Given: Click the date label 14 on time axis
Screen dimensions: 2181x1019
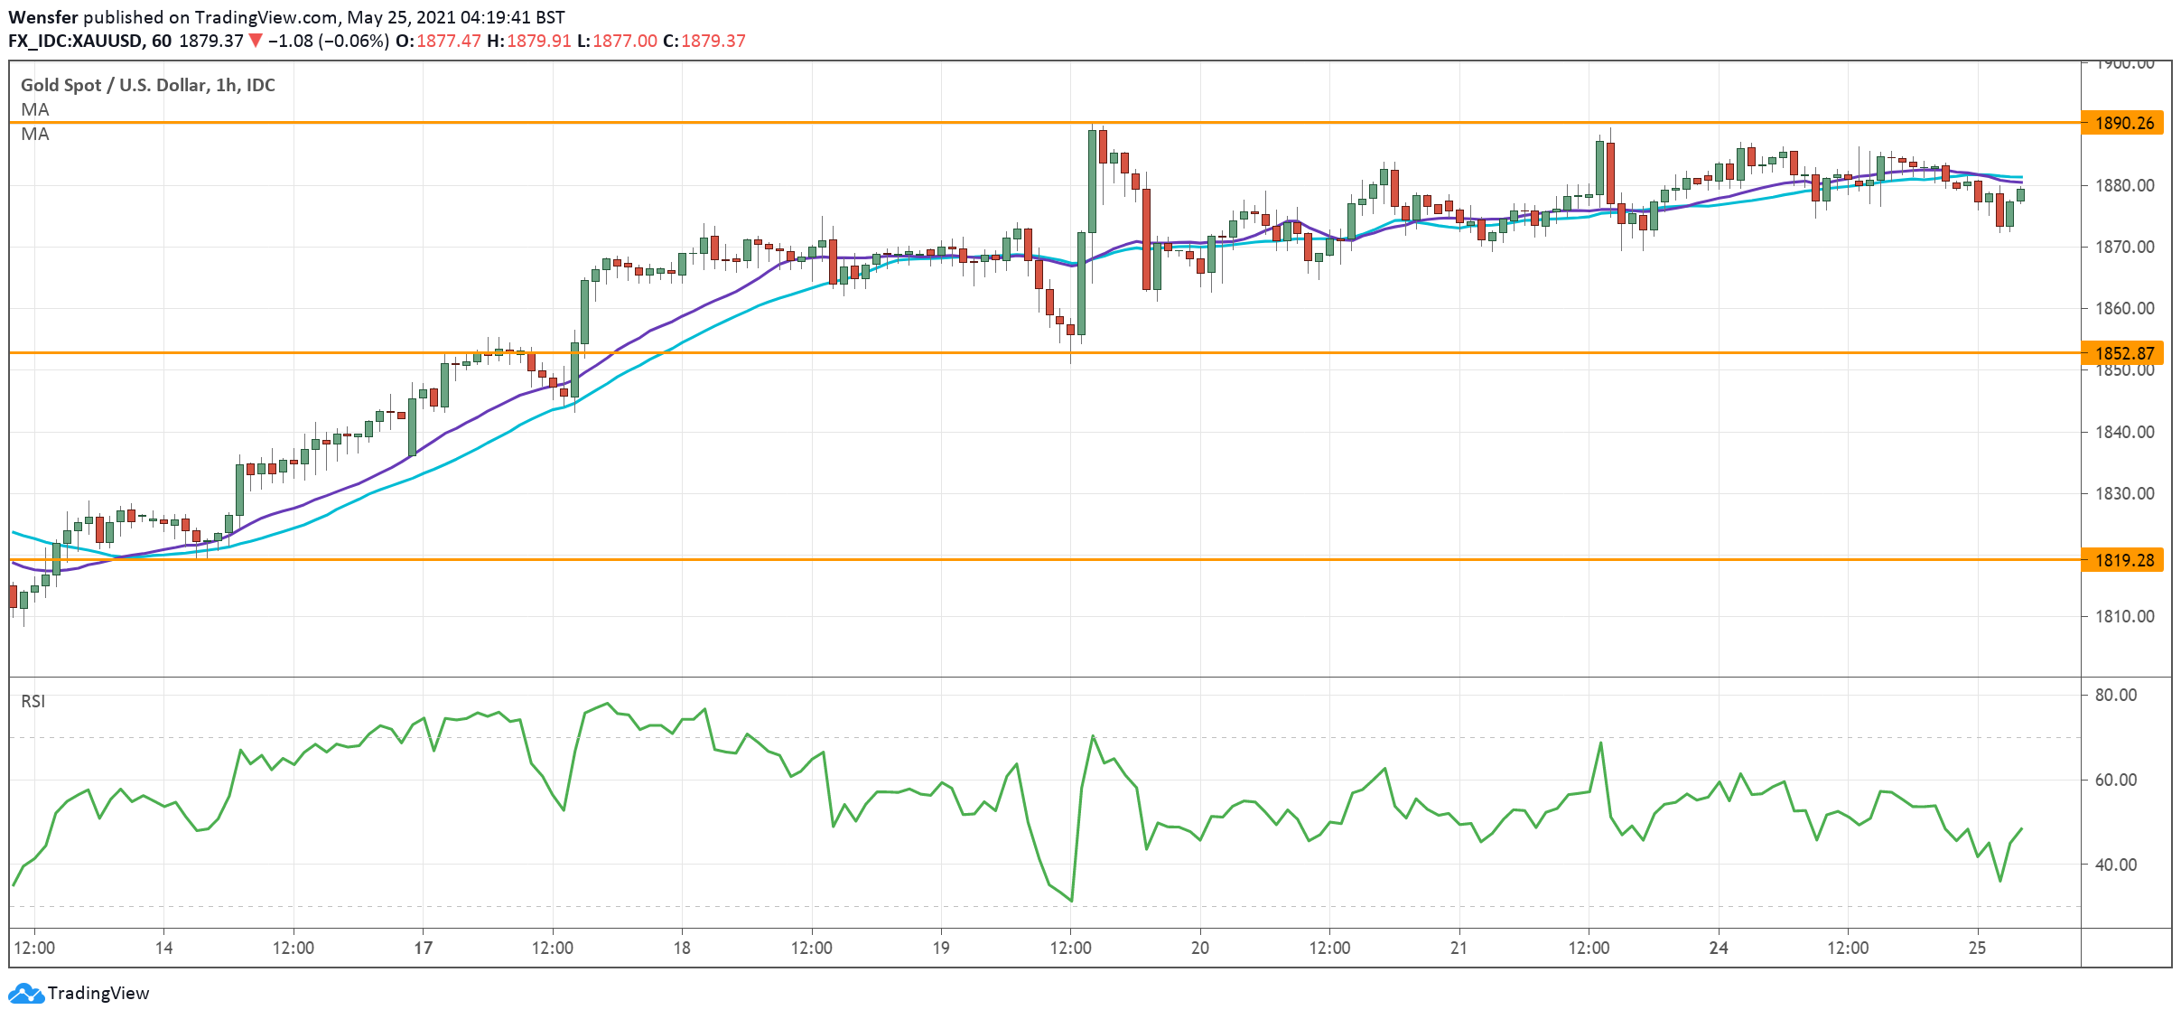Looking at the screenshot, I should click(163, 948).
